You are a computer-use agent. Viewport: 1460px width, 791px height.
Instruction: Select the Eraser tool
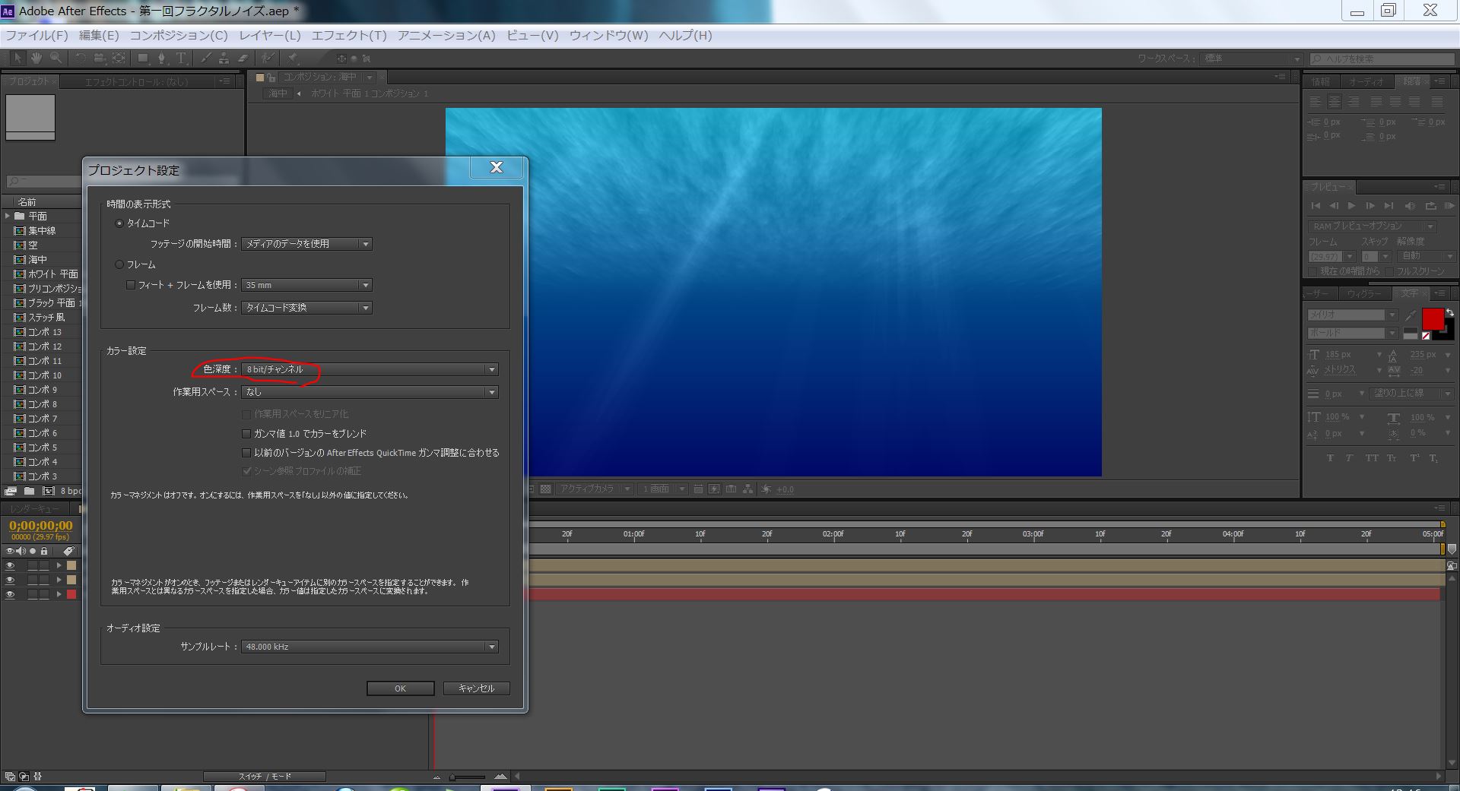point(243,59)
